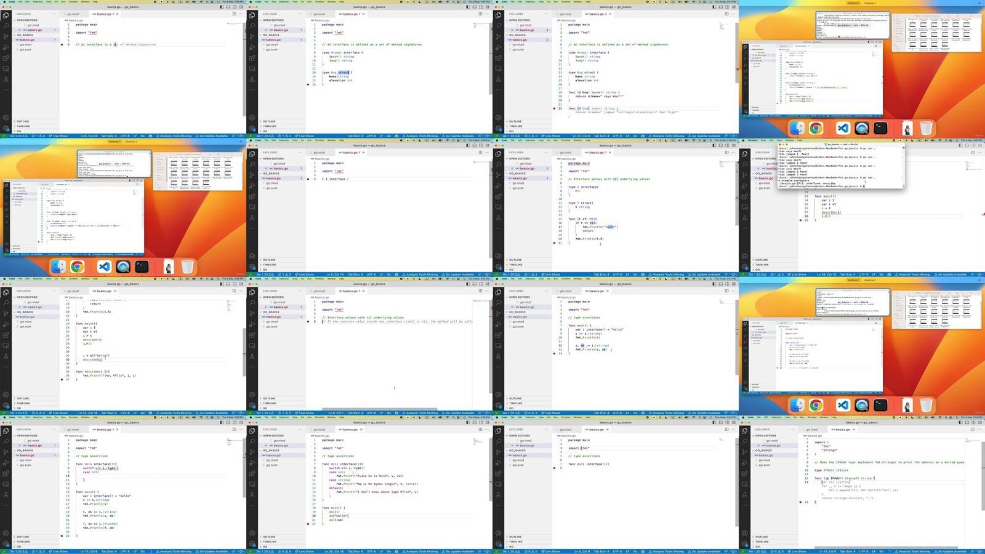The height and width of the screenshot is (554, 985).
Task: Toggle breakpoint dot at line 14 in IPAddr frame
Action: [801, 502]
